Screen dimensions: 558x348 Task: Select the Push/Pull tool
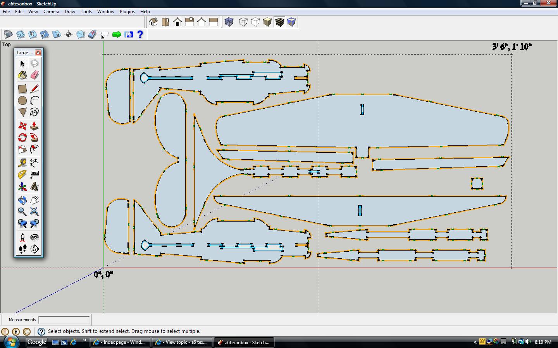coord(34,126)
